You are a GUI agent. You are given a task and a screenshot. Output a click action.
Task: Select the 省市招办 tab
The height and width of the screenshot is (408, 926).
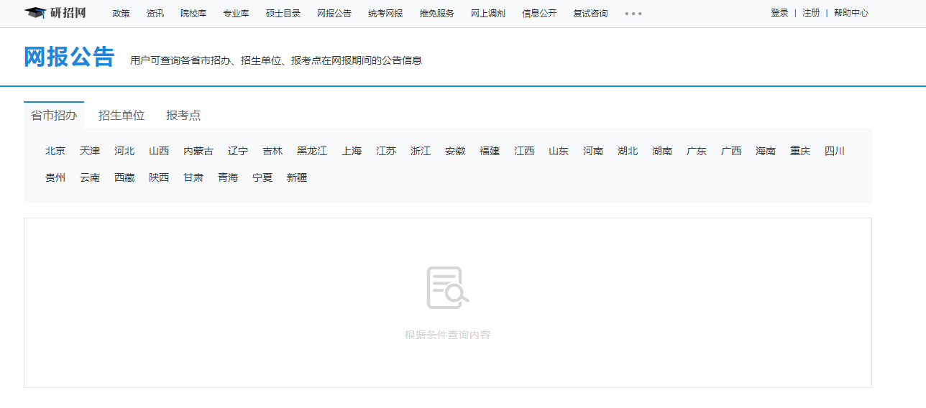pos(54,115)
